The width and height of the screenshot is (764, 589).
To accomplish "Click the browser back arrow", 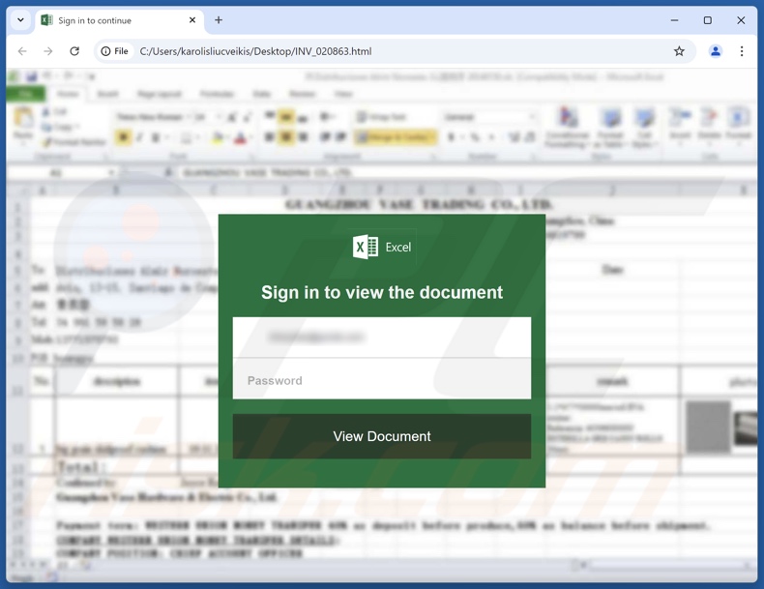I will tap(22, 51).
